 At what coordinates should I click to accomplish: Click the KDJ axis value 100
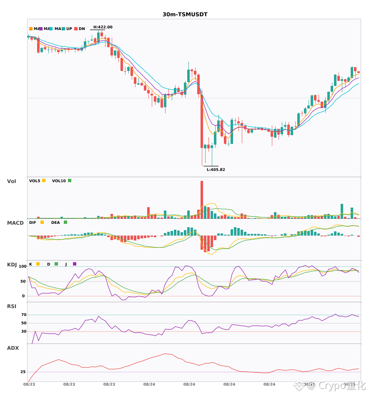(x=23, y=266)
